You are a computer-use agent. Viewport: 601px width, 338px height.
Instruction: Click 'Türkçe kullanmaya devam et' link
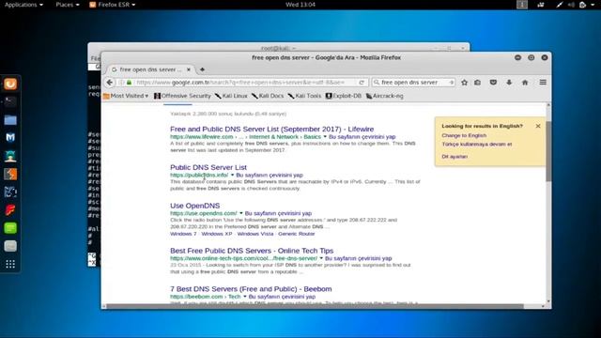click(477, 144)
